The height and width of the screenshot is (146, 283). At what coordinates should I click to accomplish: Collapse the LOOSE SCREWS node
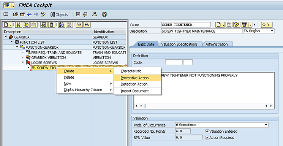coord(23,62)
